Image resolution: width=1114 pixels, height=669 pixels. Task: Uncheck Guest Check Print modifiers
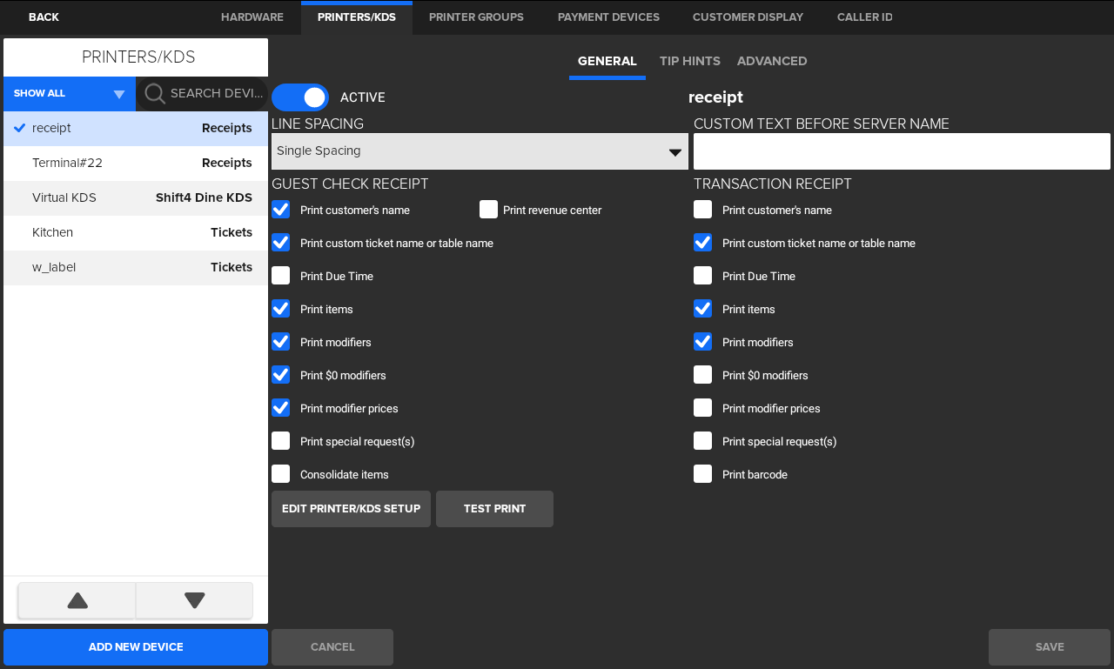click(x=280, y=342)
